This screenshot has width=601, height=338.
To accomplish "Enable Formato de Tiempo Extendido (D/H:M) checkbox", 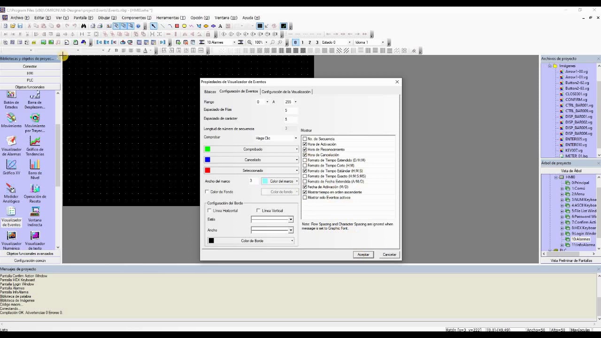I will click(x=305, y=160).
